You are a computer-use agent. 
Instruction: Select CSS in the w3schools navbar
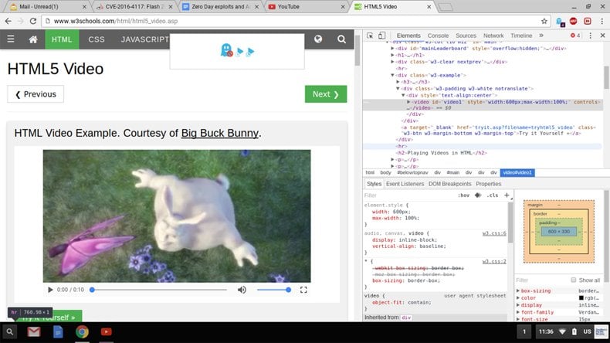tap(97, 39)
